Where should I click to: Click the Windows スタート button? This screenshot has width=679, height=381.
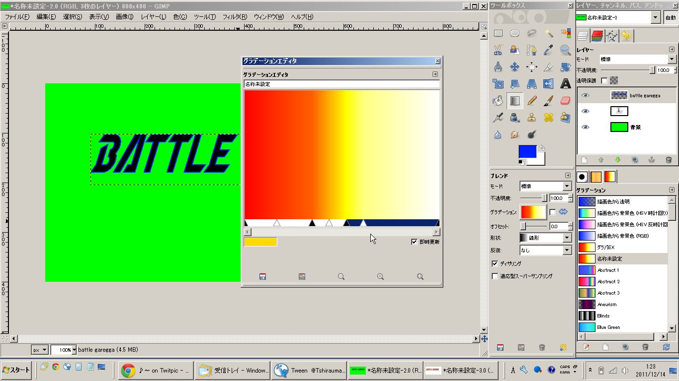click(16, 370)
